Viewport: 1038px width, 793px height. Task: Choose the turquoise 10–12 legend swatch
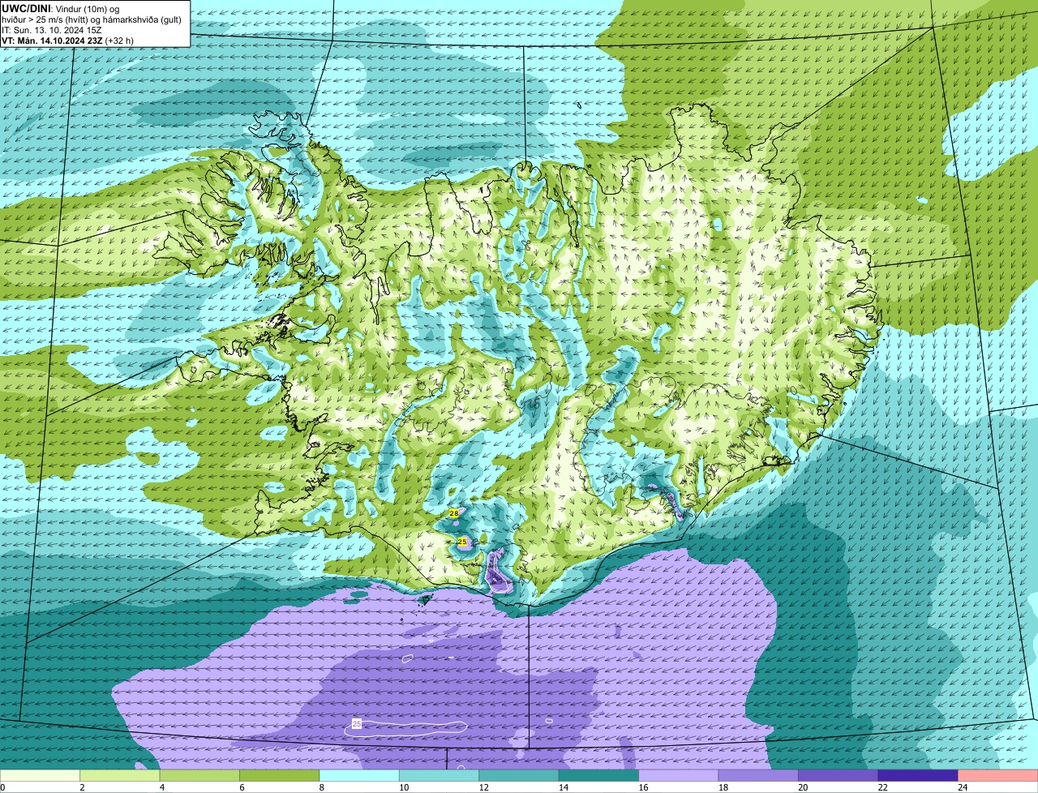coord(439,776)
